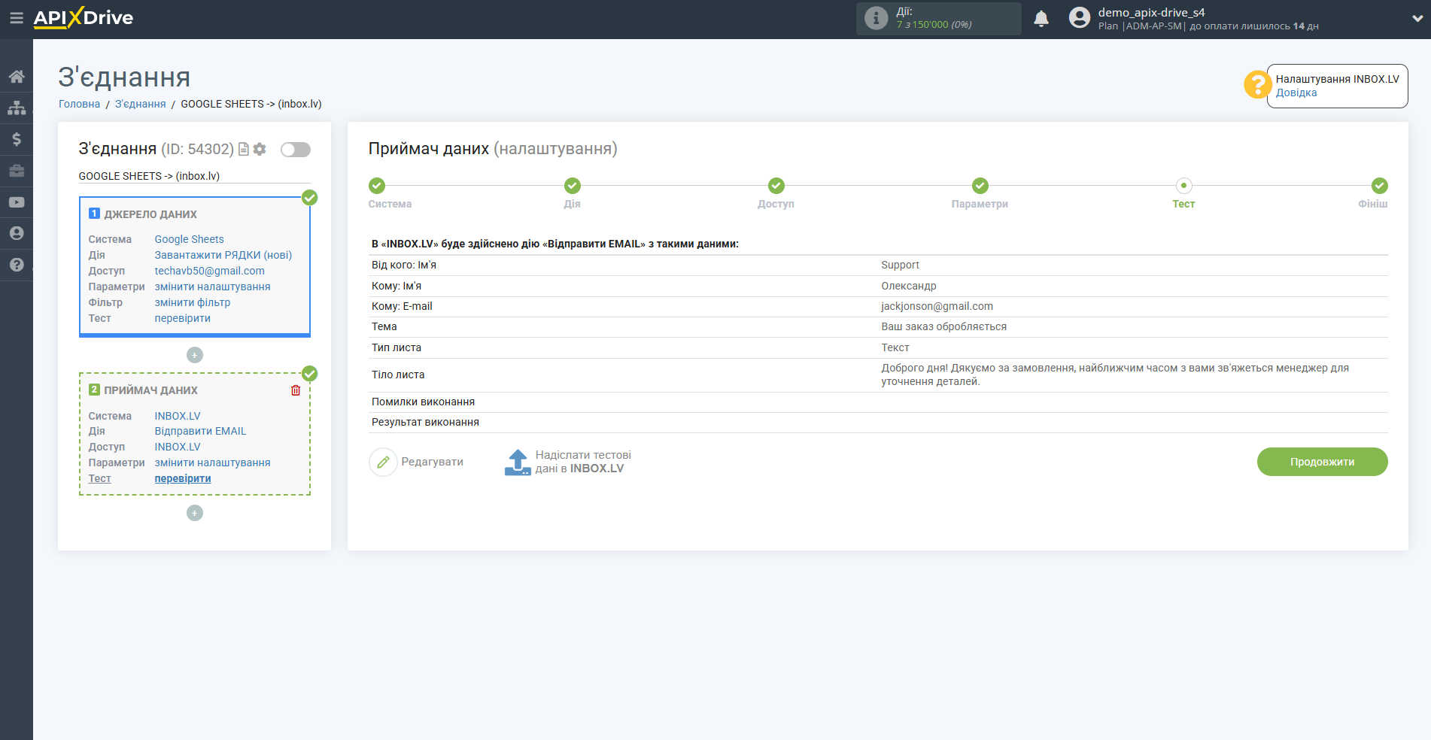This screenshot has height=740, width=1431.
Task: Click receiver змінити налаштування link
Action: 212,462
